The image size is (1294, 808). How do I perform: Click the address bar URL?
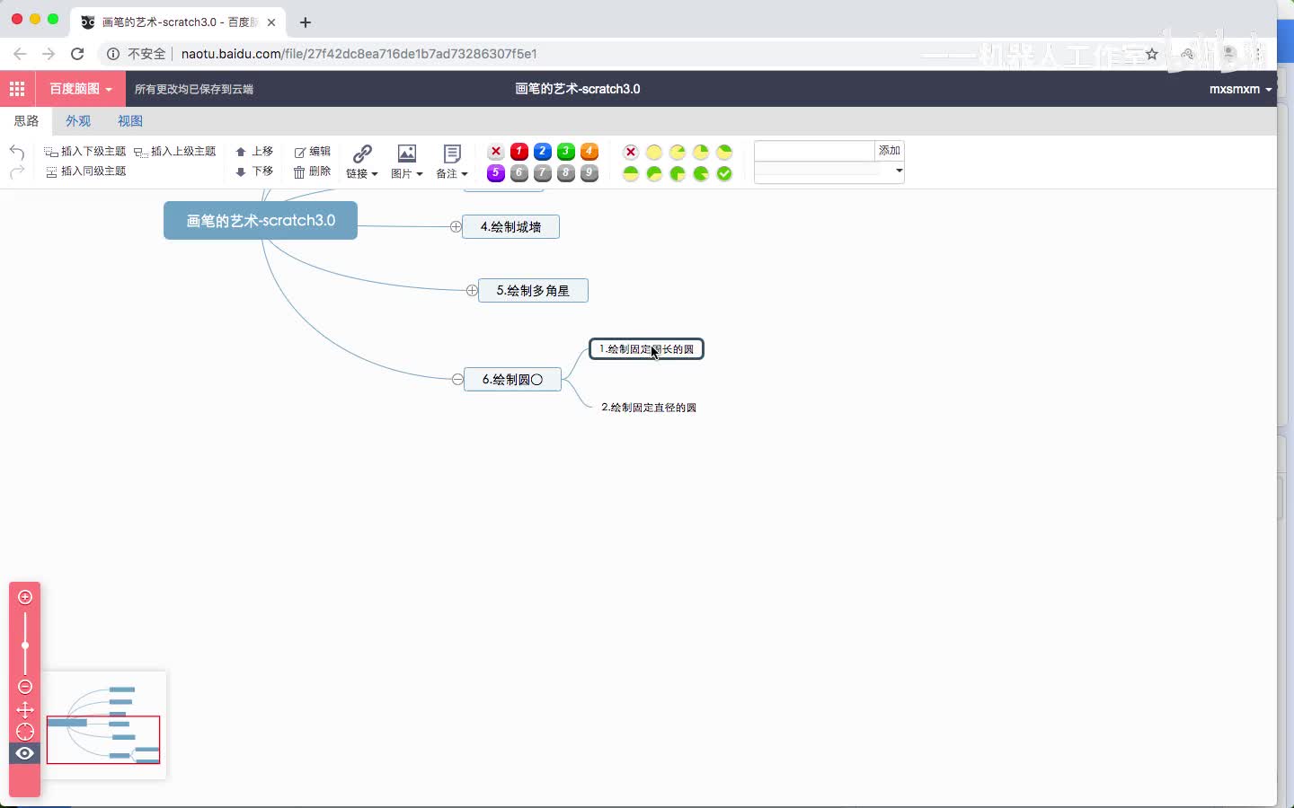pos(359,54)
